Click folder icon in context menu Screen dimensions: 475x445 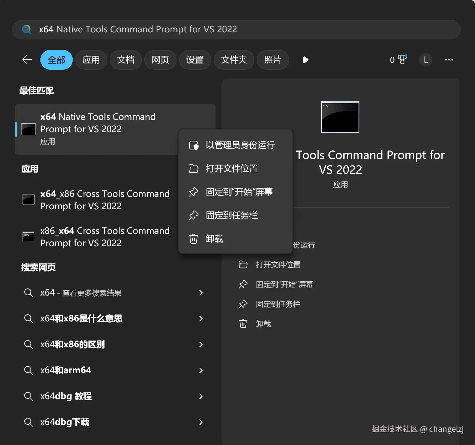click(x=193, y=169)
